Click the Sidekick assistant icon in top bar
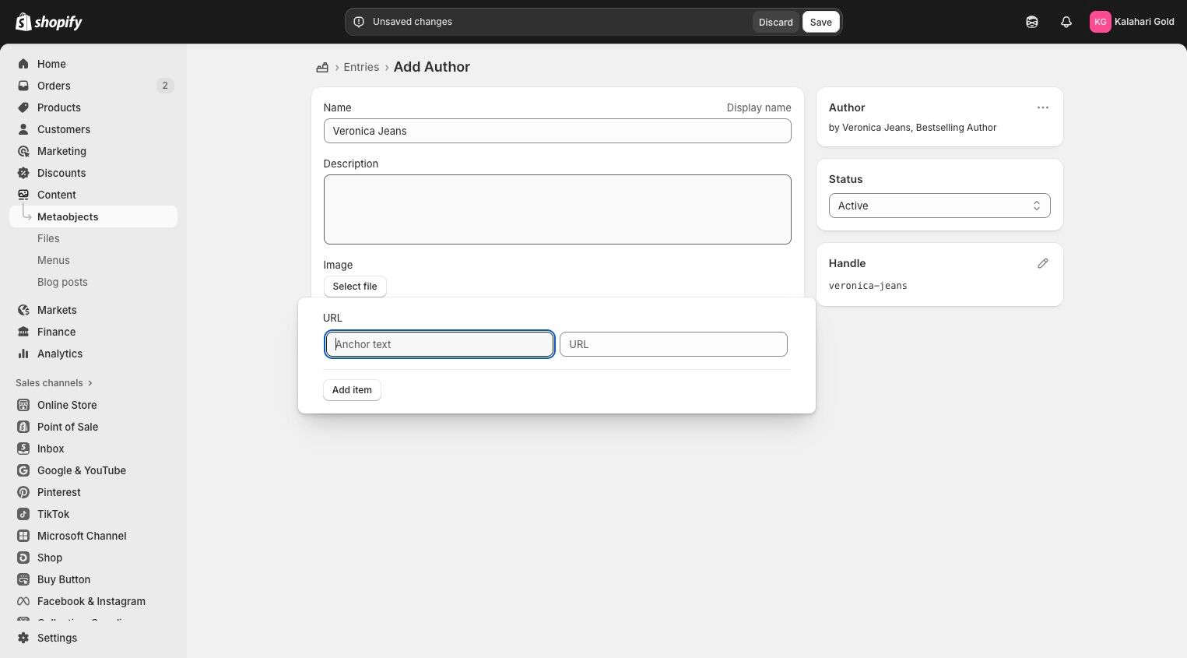Viewport: 1187px width, 658px height. tap(1031, 22)
